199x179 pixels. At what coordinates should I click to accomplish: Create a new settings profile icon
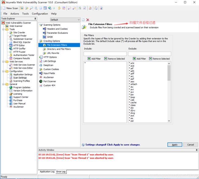tap(83, 20)
